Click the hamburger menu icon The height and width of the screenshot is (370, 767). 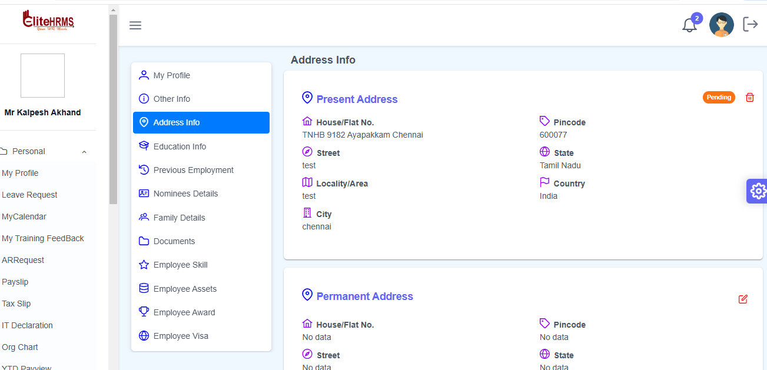pyautogui.click(x=135, y=25)
